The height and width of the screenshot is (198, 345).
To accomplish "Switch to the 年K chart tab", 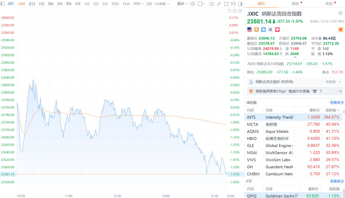I will click(78, 4).
